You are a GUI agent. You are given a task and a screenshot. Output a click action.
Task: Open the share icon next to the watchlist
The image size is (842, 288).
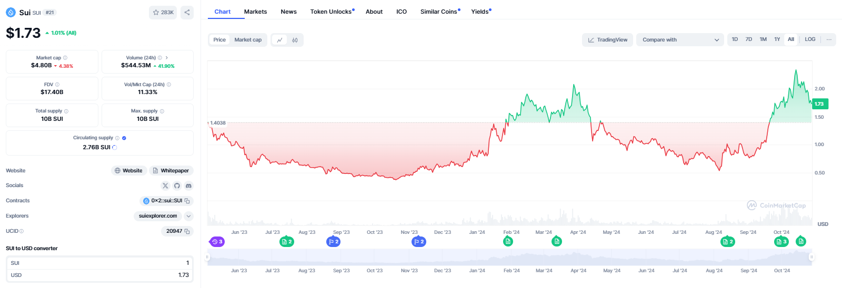(187, 12)
